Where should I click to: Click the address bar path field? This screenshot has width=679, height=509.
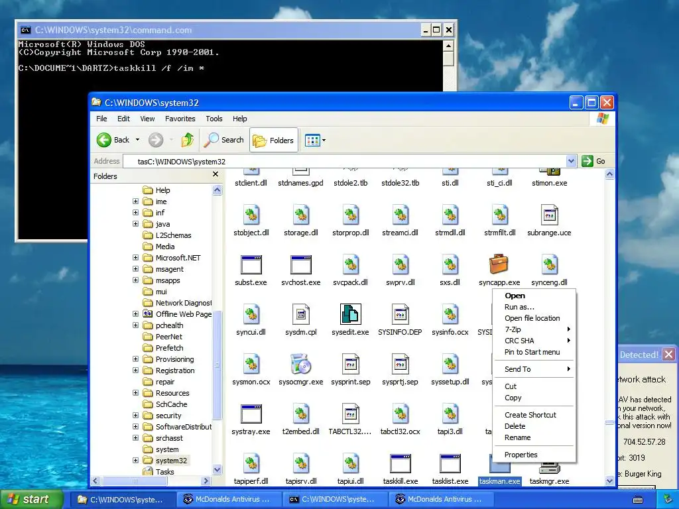(x=345, y=162)
